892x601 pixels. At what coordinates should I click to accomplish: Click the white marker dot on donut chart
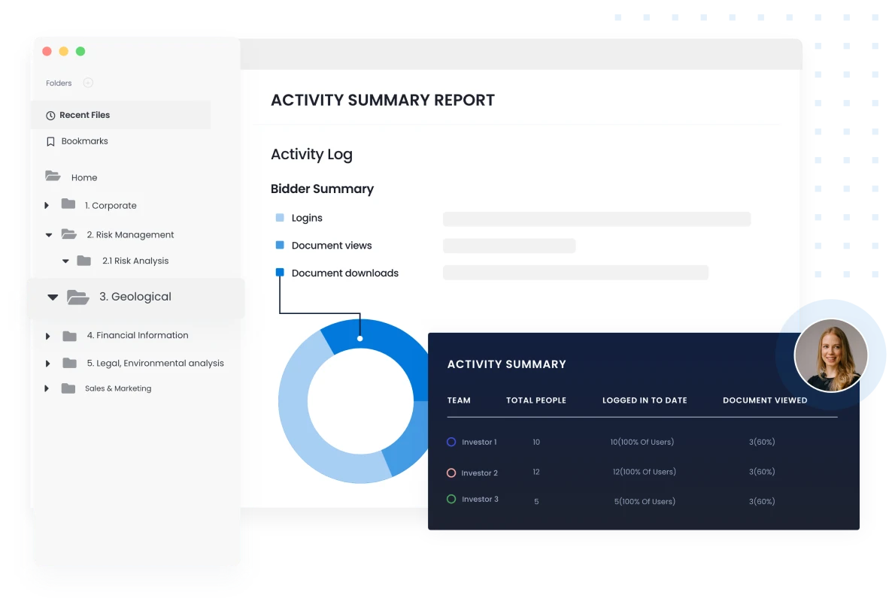(360, 339)
